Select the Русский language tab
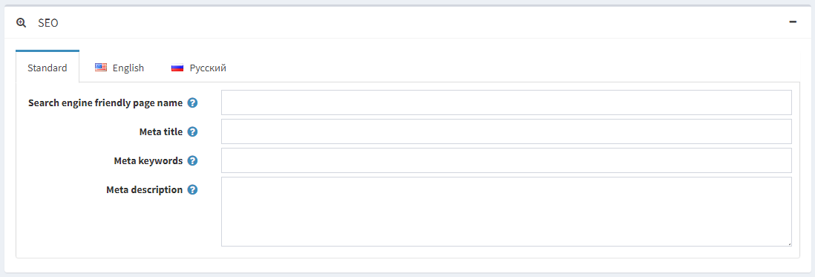Image resolution: width=815 pixels, height=277 pixels. (198, 68)
